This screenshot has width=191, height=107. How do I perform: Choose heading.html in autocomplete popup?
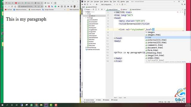pos(168,53)
